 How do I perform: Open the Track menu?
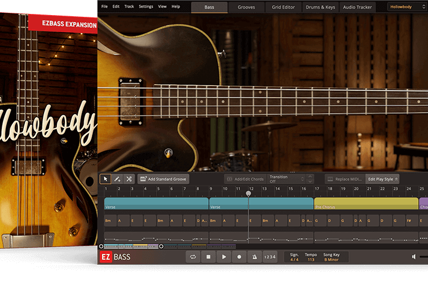[129, 6]
